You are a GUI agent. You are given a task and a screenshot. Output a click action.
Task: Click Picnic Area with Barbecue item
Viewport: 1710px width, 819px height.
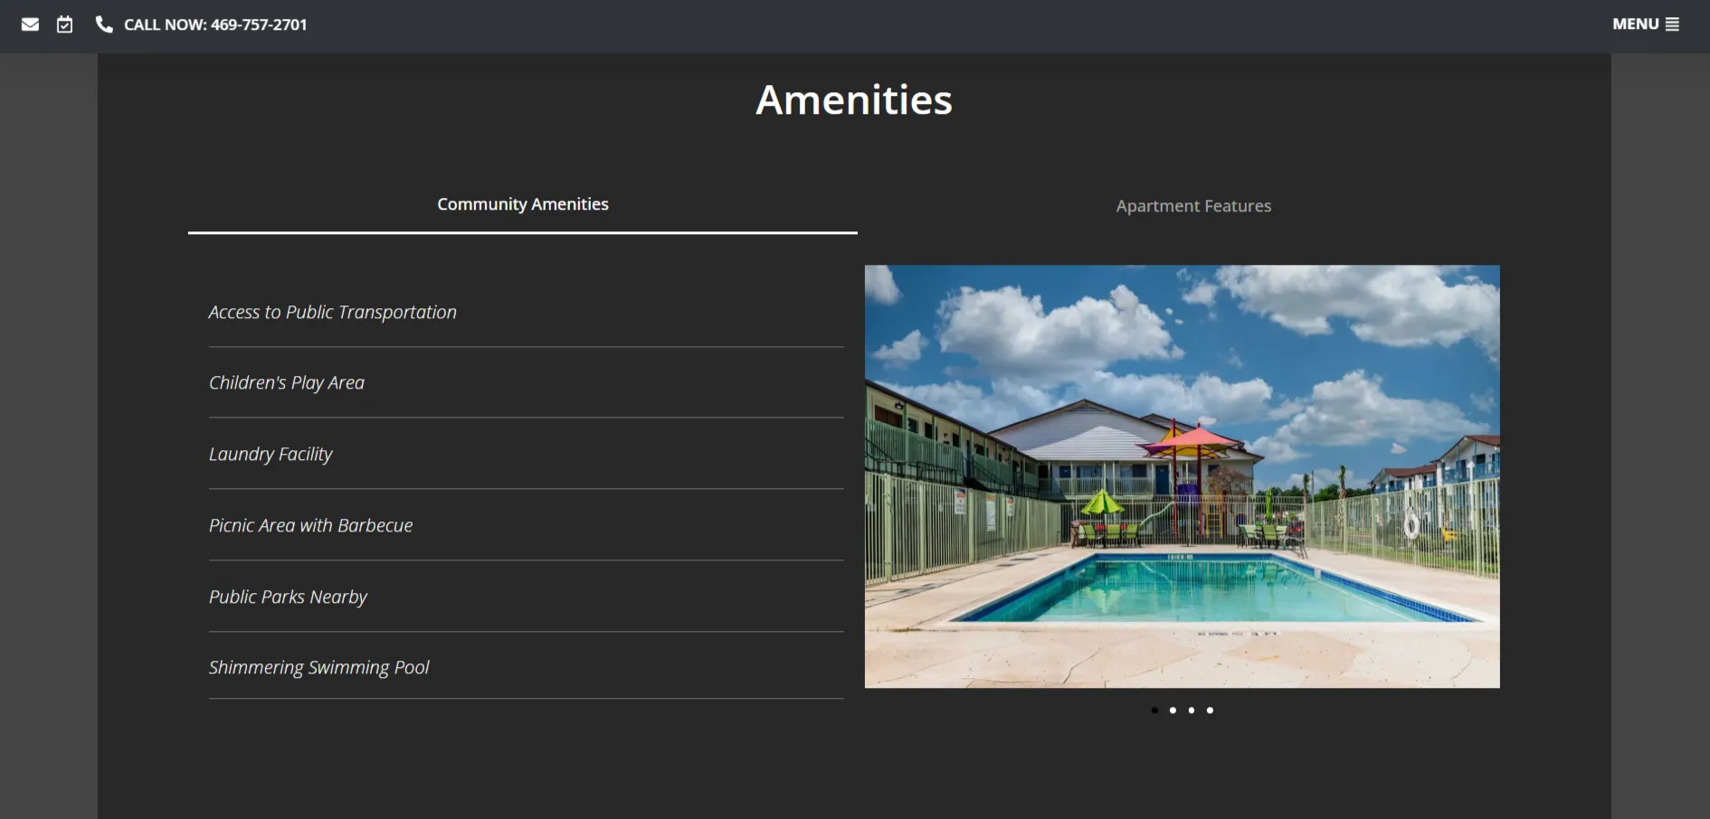(x=526, y=525)
